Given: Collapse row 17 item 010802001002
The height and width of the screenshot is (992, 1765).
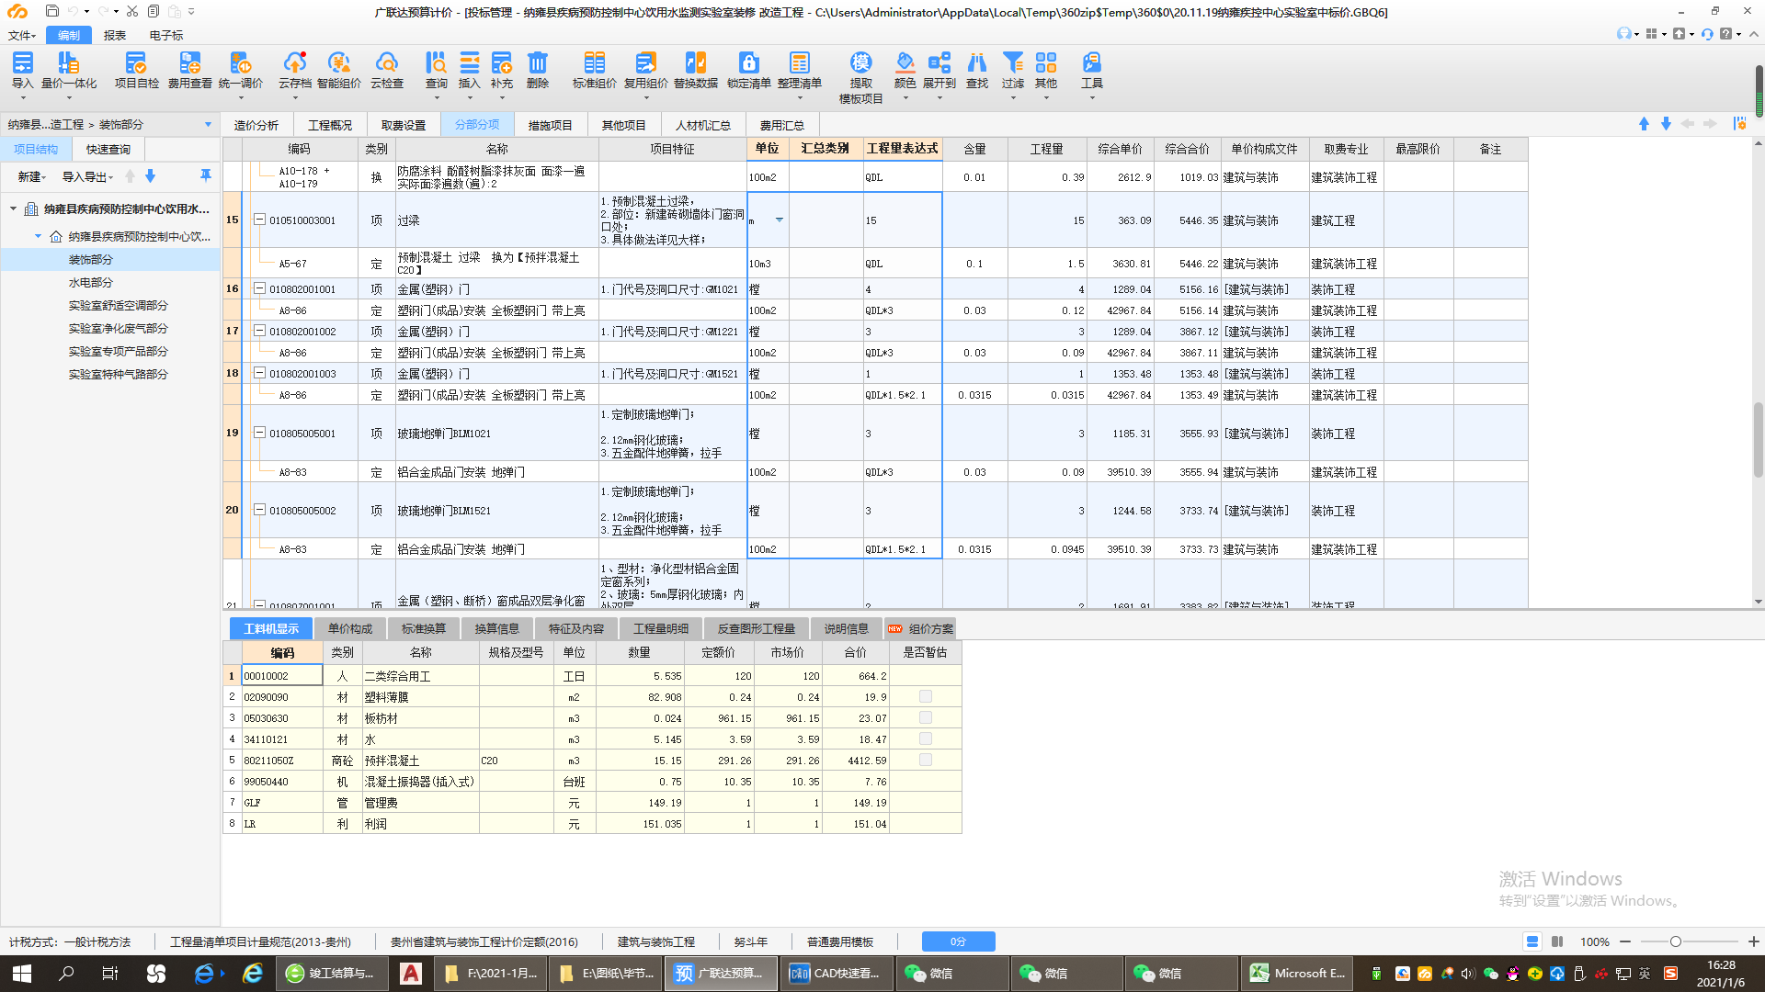Looking at the screenshot, I should click(x=259, y=331).
